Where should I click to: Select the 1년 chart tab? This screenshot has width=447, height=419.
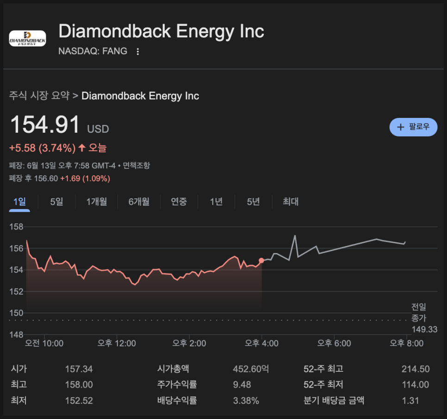(216, 202)
